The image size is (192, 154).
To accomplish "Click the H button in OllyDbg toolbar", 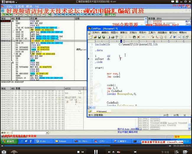I will [x=74, y=15].
